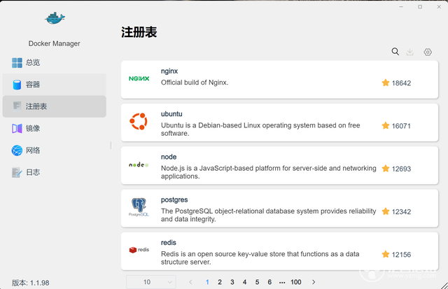448x289 pixels.
Task: Click the NGINX logo
Action: (x=139, y=78)
